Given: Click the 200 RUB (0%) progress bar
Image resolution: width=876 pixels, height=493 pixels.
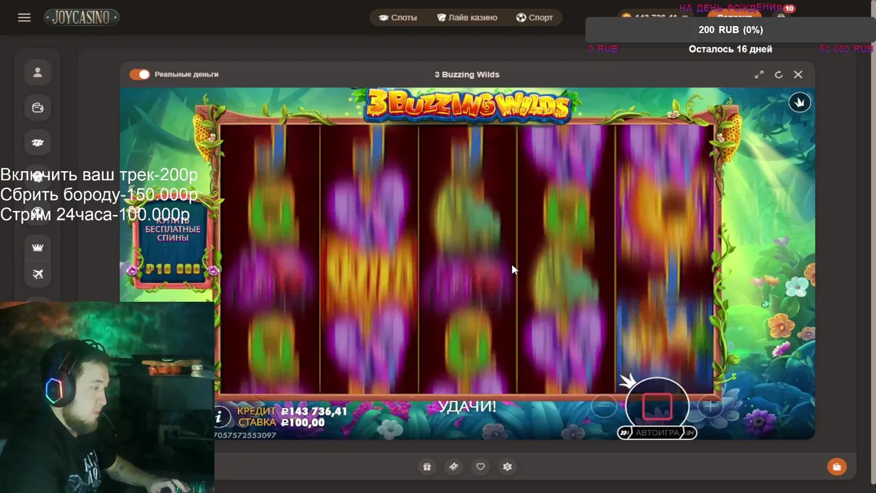Looking at the screenshot, I should tap(730, 29).
